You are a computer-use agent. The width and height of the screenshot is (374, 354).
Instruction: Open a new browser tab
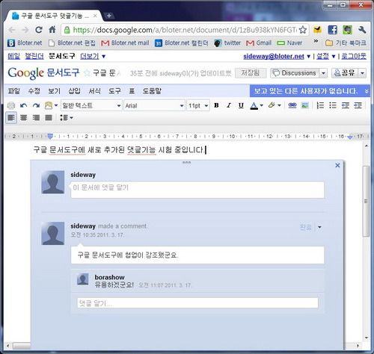[x=108, y=16]
